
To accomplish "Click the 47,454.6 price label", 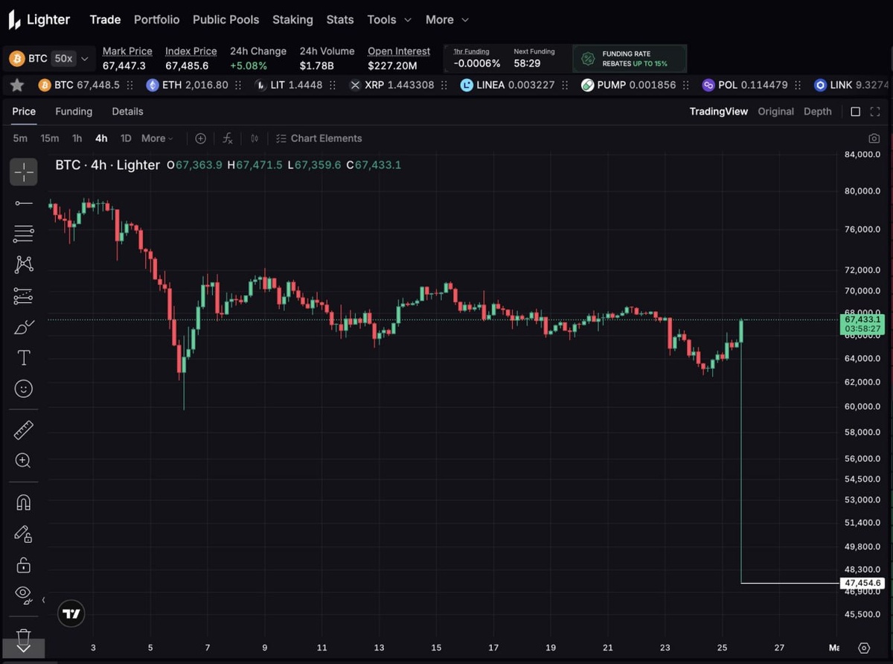I will [862, 583].
